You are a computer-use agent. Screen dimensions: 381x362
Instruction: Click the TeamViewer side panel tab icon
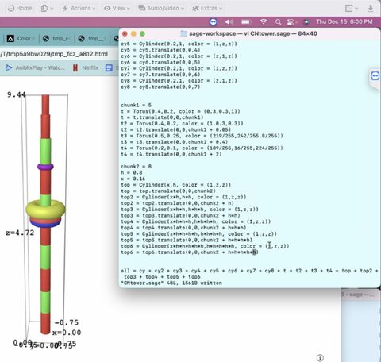[375, 76]
